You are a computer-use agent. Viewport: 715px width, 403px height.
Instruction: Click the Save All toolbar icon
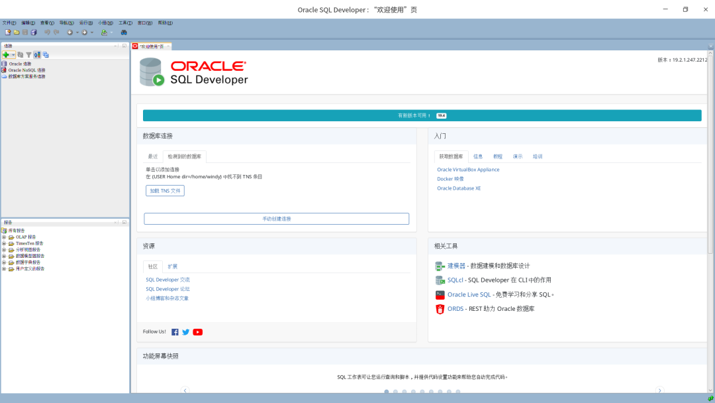(34, 32)
